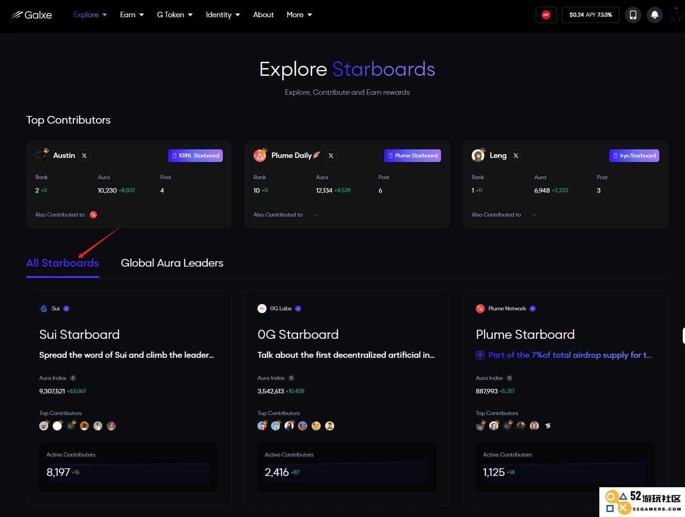This screenshot has width=685, height=517.
Task: Open the Explore dropdown menu
Action: [x=90, y=15]
